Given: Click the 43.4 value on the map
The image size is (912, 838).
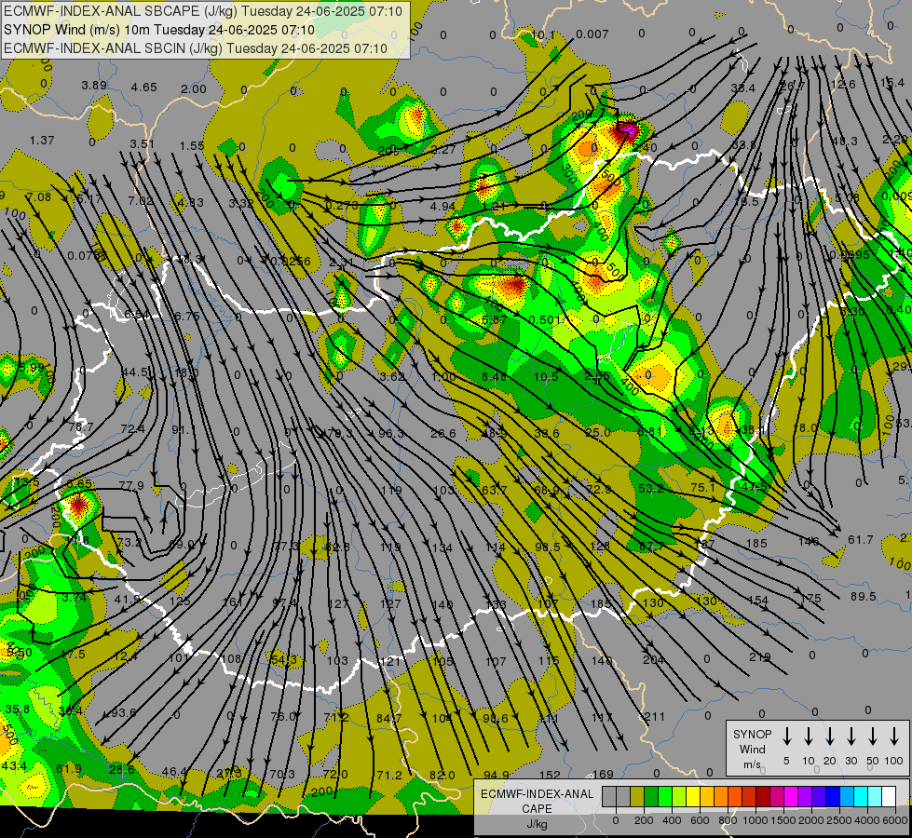Looking at the screenshot, I should [14, 766].
